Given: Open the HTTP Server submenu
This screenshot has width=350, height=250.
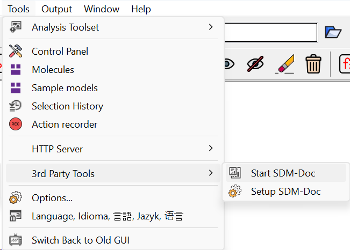Looking at the screenshot, I should tap(113, 149).
